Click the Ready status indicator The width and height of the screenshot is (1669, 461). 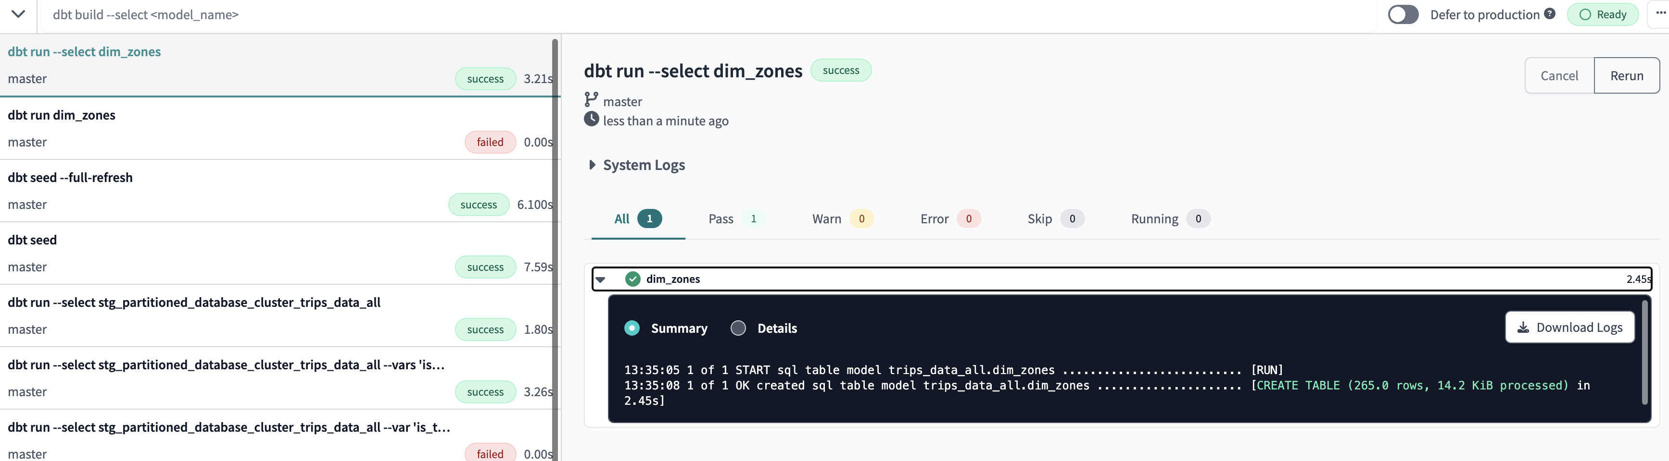pos(1602,14)
